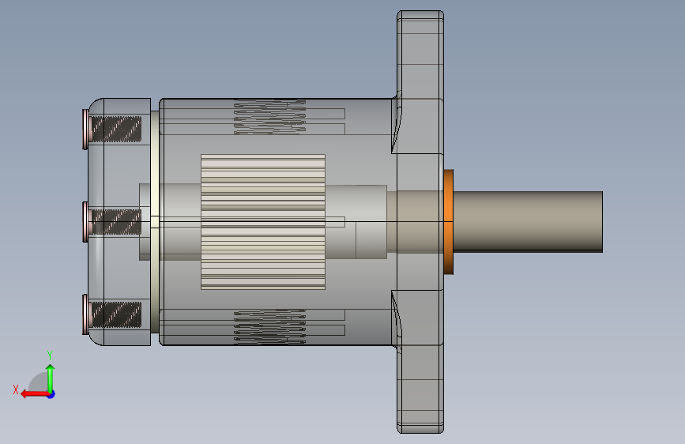Select the cream spacer ring beside end cap
Image resolution: width=685 pixels, height=444 pixels.
pyautogui.click(x=155, y=222)
